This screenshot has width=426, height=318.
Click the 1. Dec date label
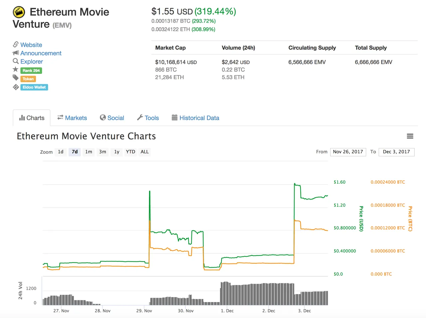[227, 311]
